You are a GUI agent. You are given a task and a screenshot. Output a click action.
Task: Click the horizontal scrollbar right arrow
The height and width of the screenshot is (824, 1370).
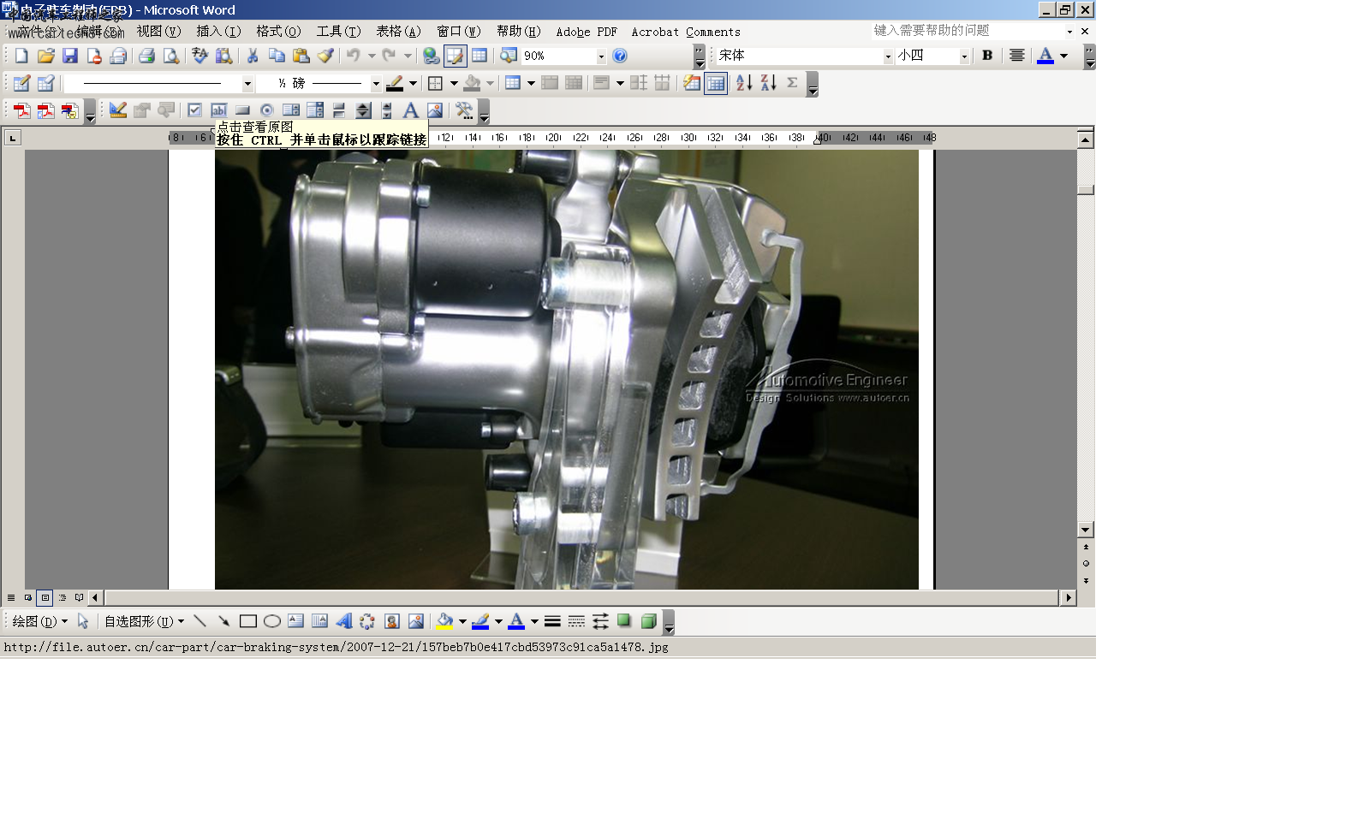point(1068,598)
